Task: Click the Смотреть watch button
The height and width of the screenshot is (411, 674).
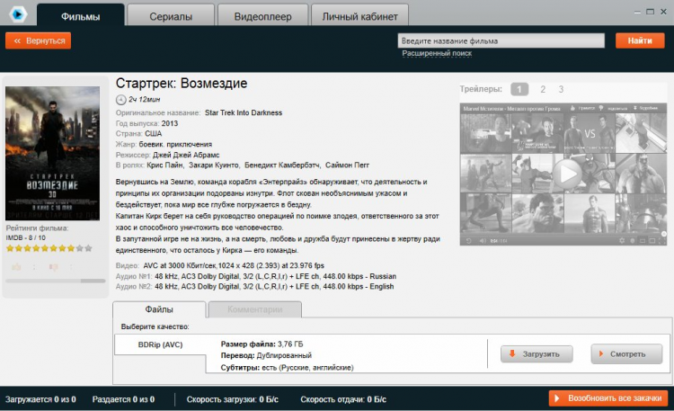Action: (626, 354)
